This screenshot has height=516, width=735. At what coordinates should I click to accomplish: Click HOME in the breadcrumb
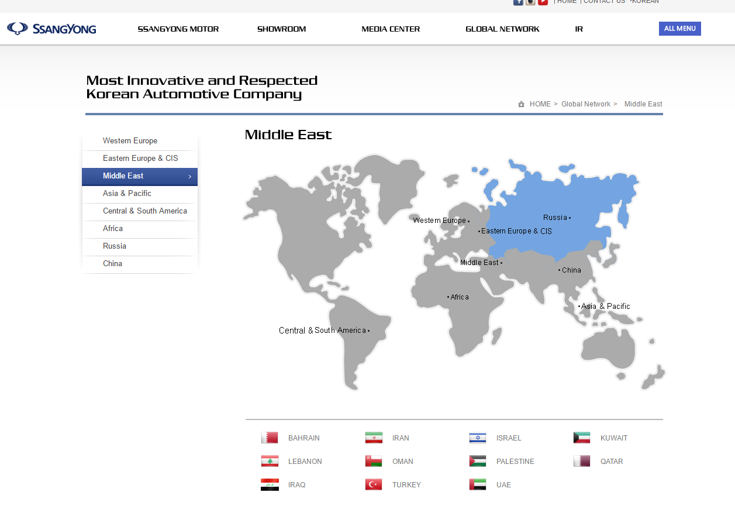[x=540, y=104]
